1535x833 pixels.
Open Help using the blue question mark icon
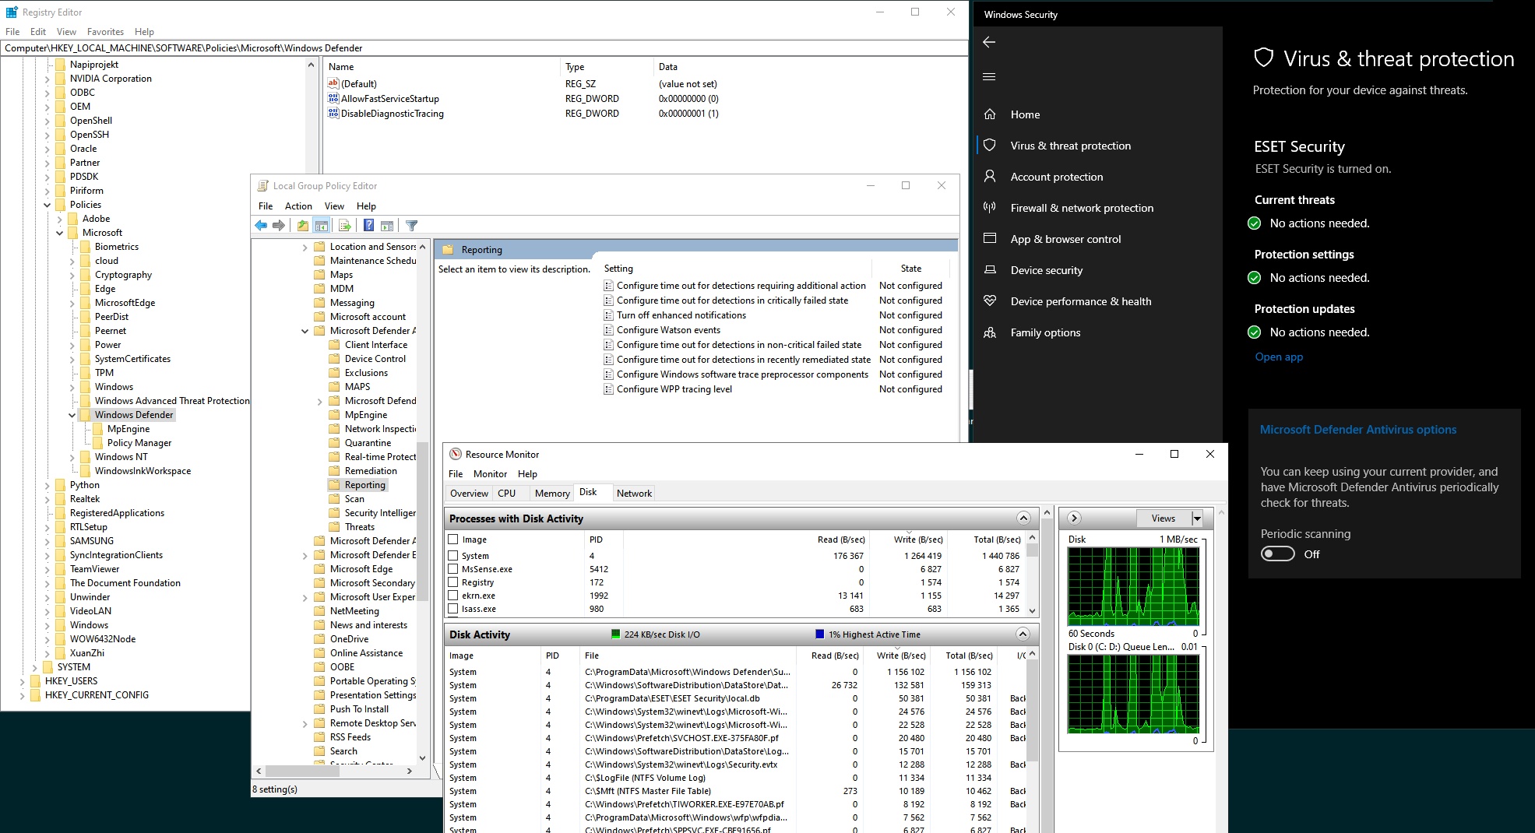368,225
